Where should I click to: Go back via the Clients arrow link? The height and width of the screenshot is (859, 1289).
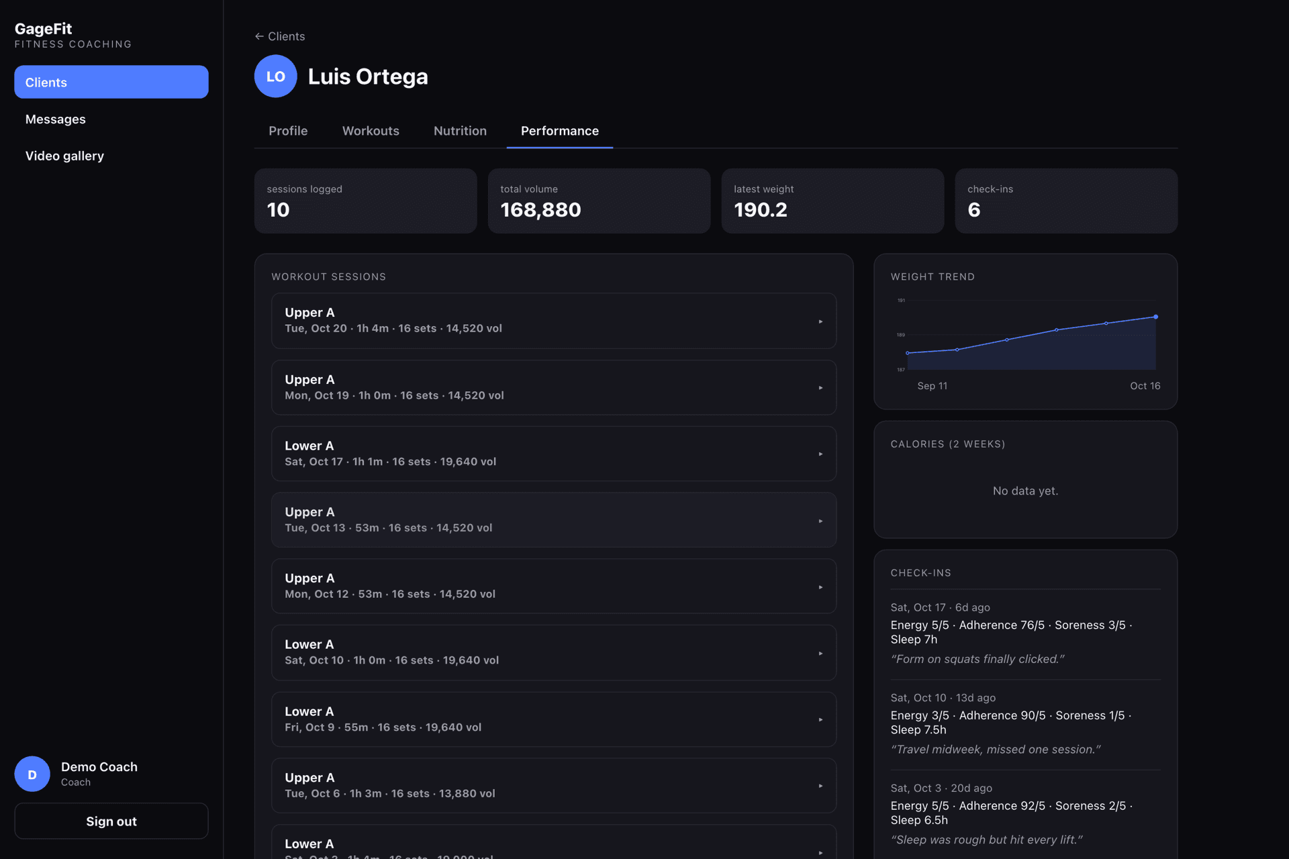279,36
